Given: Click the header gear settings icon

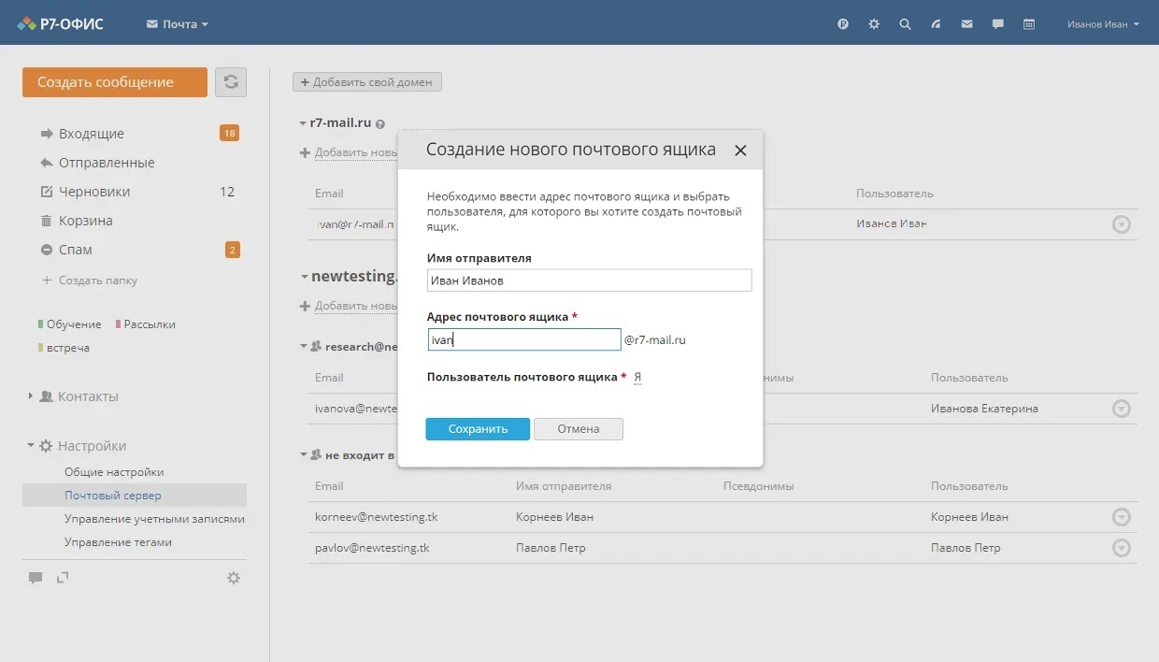Looking at the screenshot, I should pos(874,24).
